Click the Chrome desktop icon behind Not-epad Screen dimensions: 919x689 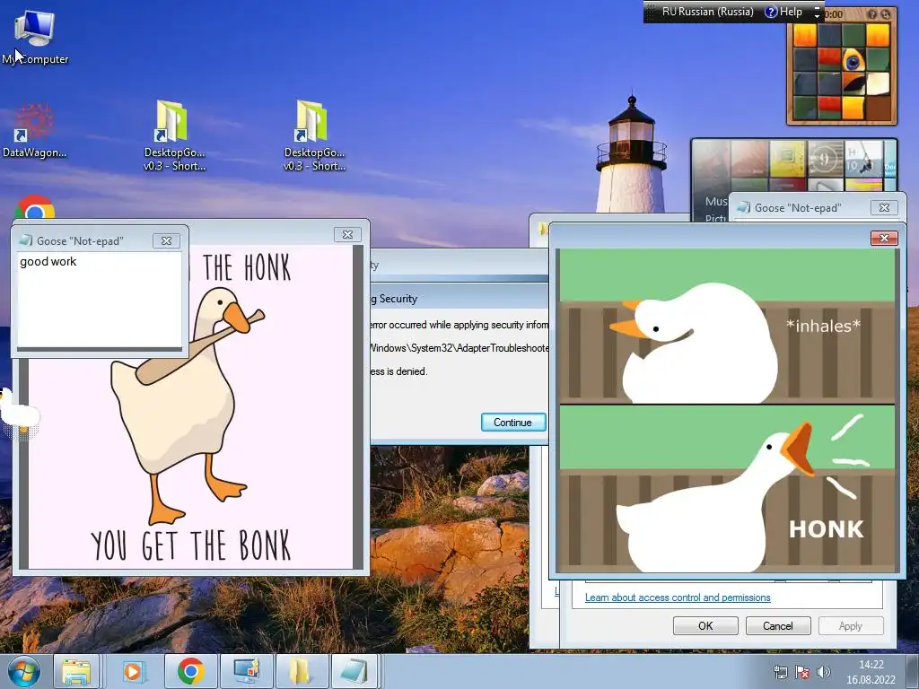[x=35, y=208]
